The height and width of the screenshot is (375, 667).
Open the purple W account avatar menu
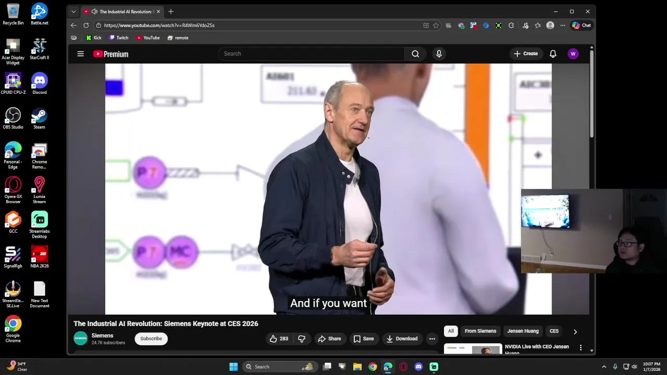573,54
